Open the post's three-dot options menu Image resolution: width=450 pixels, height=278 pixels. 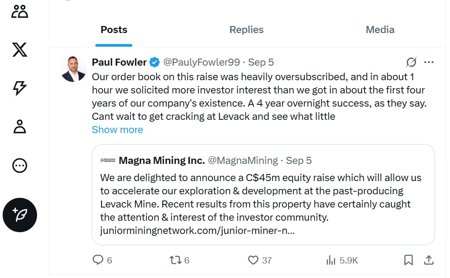tap(429, 62)
